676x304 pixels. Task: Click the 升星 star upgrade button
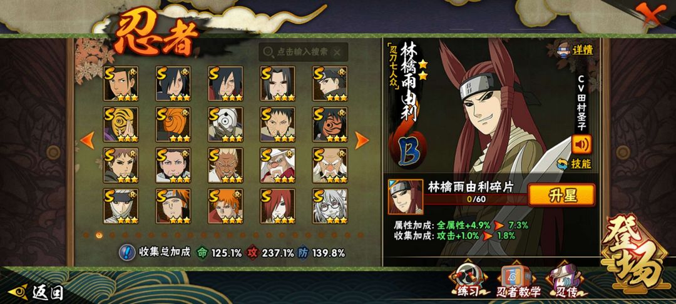(x=561, y=195)
